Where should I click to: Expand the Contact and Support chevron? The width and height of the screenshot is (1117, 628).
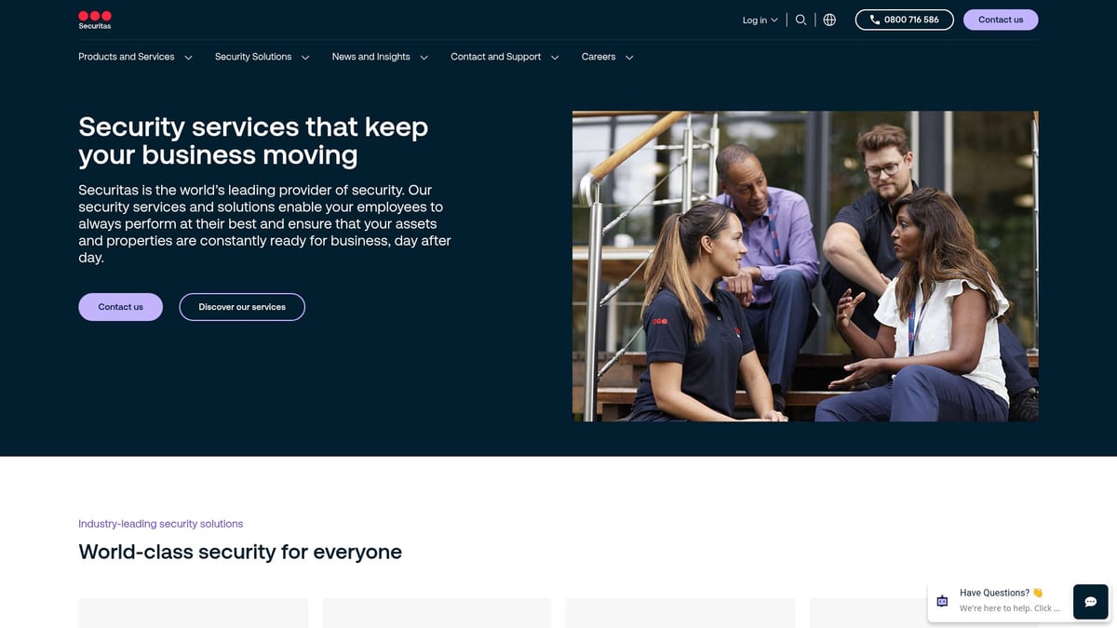point(555,58)
